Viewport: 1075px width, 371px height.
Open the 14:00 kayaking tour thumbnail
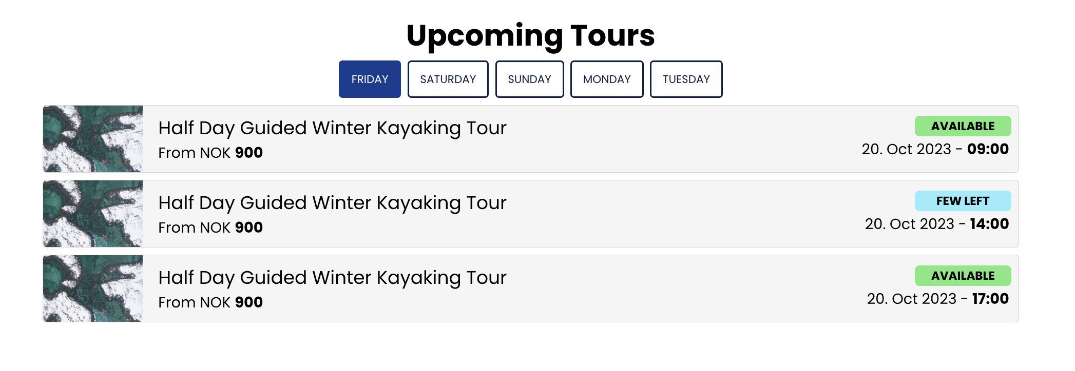point(93,214)
